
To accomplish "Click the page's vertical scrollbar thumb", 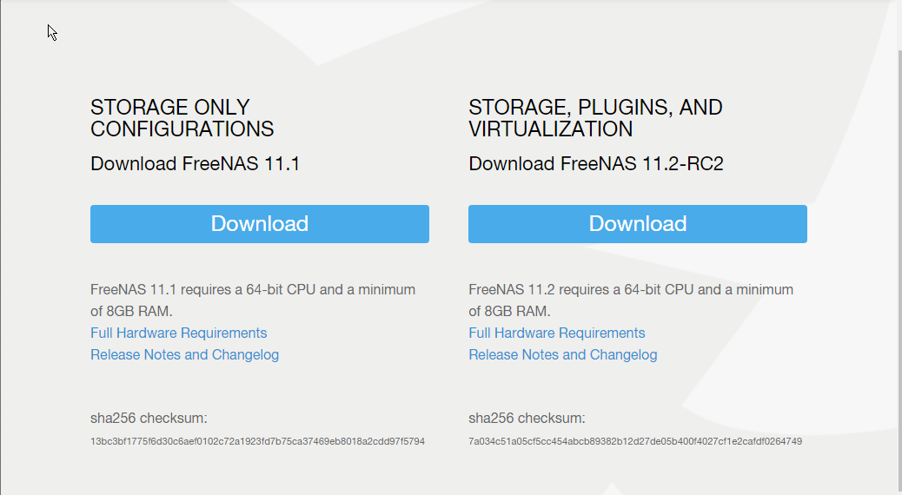I will point(899,261).
